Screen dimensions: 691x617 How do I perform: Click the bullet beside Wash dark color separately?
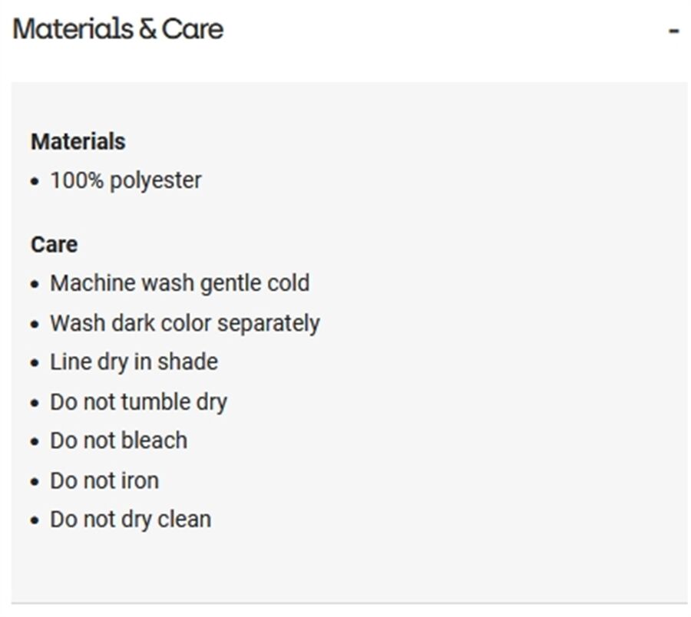point(35,325)
